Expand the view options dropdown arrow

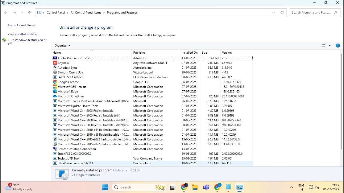[330, 46]
